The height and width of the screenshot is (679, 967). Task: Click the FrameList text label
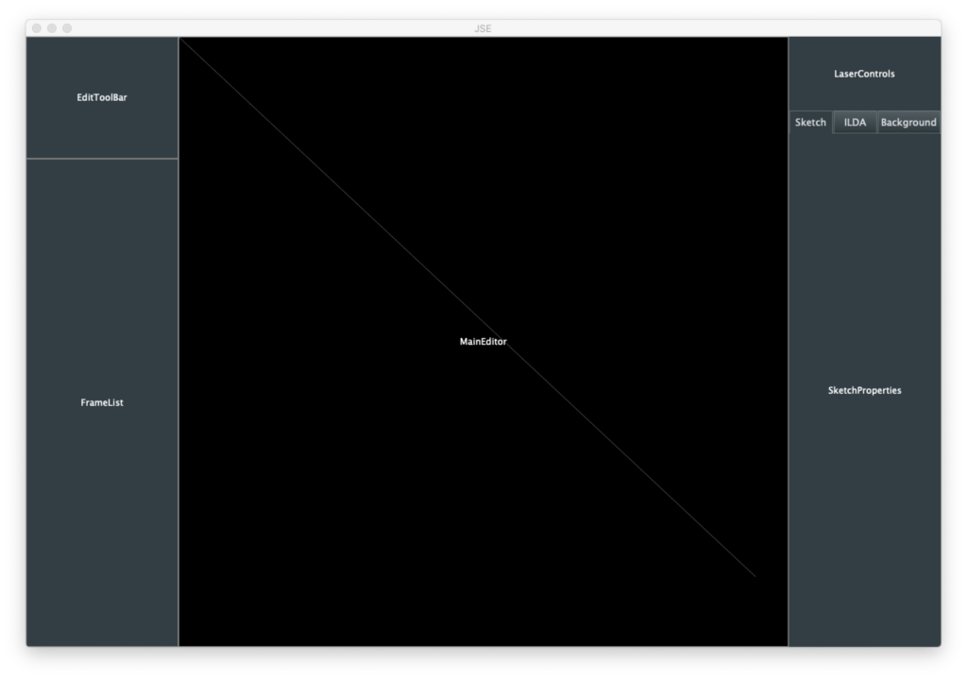102,403
